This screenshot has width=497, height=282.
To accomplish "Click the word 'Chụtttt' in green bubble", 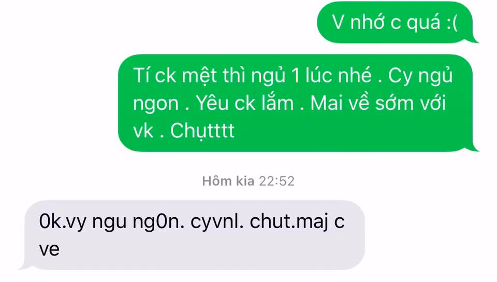I will coord(202,131).
